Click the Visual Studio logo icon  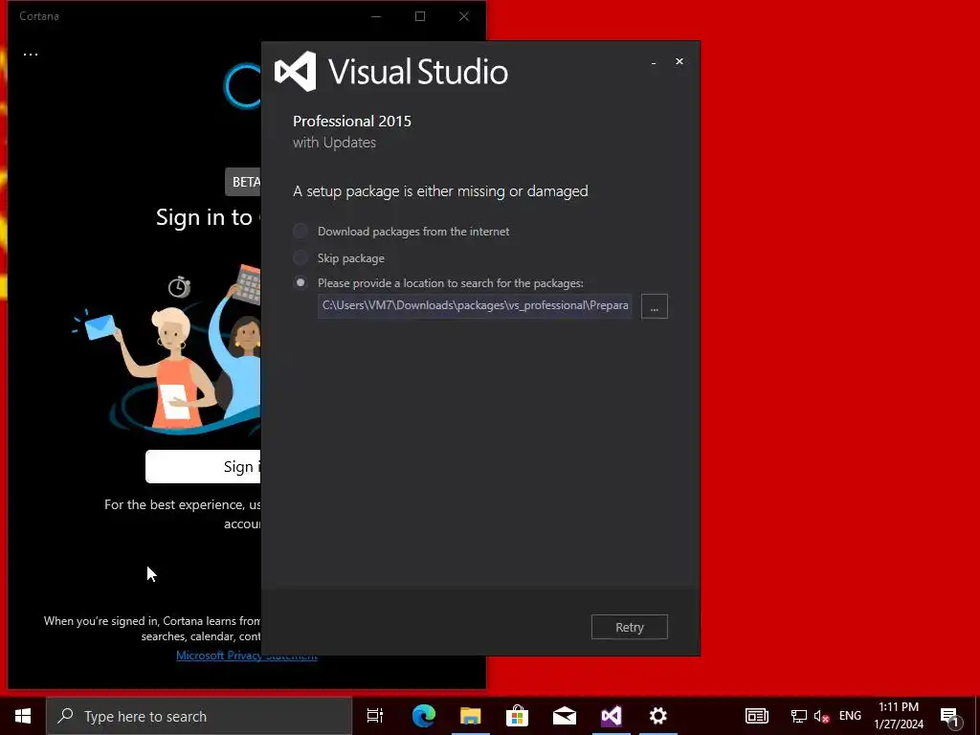coord(296,71)
